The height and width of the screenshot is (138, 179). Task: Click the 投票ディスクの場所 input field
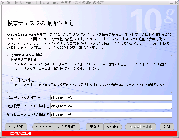pyautogui.click(x=111, y=98)
